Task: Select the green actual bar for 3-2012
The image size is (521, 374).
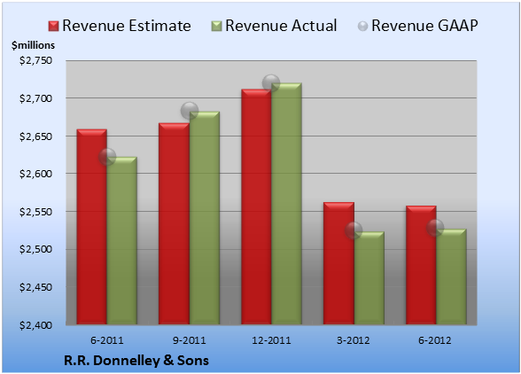Action: point(369,278)
